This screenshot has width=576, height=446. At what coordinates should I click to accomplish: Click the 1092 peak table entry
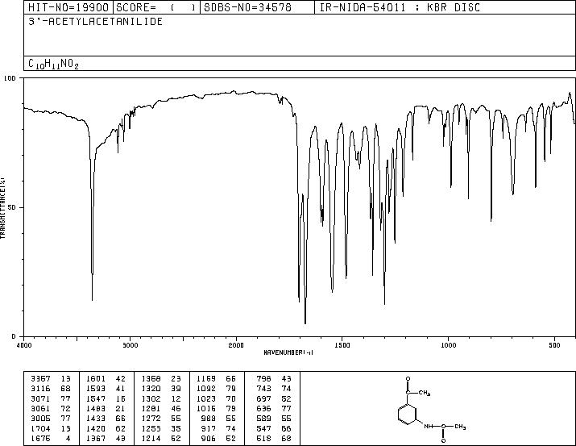coord(217,389)
